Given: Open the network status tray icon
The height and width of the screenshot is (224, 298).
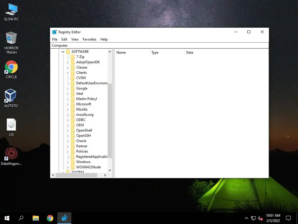Looking at the screenshot, I should (253, 218).
